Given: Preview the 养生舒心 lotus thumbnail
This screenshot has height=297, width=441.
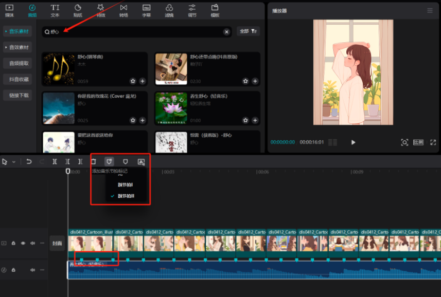Looking at the screenshot, I should coord(171,108).
